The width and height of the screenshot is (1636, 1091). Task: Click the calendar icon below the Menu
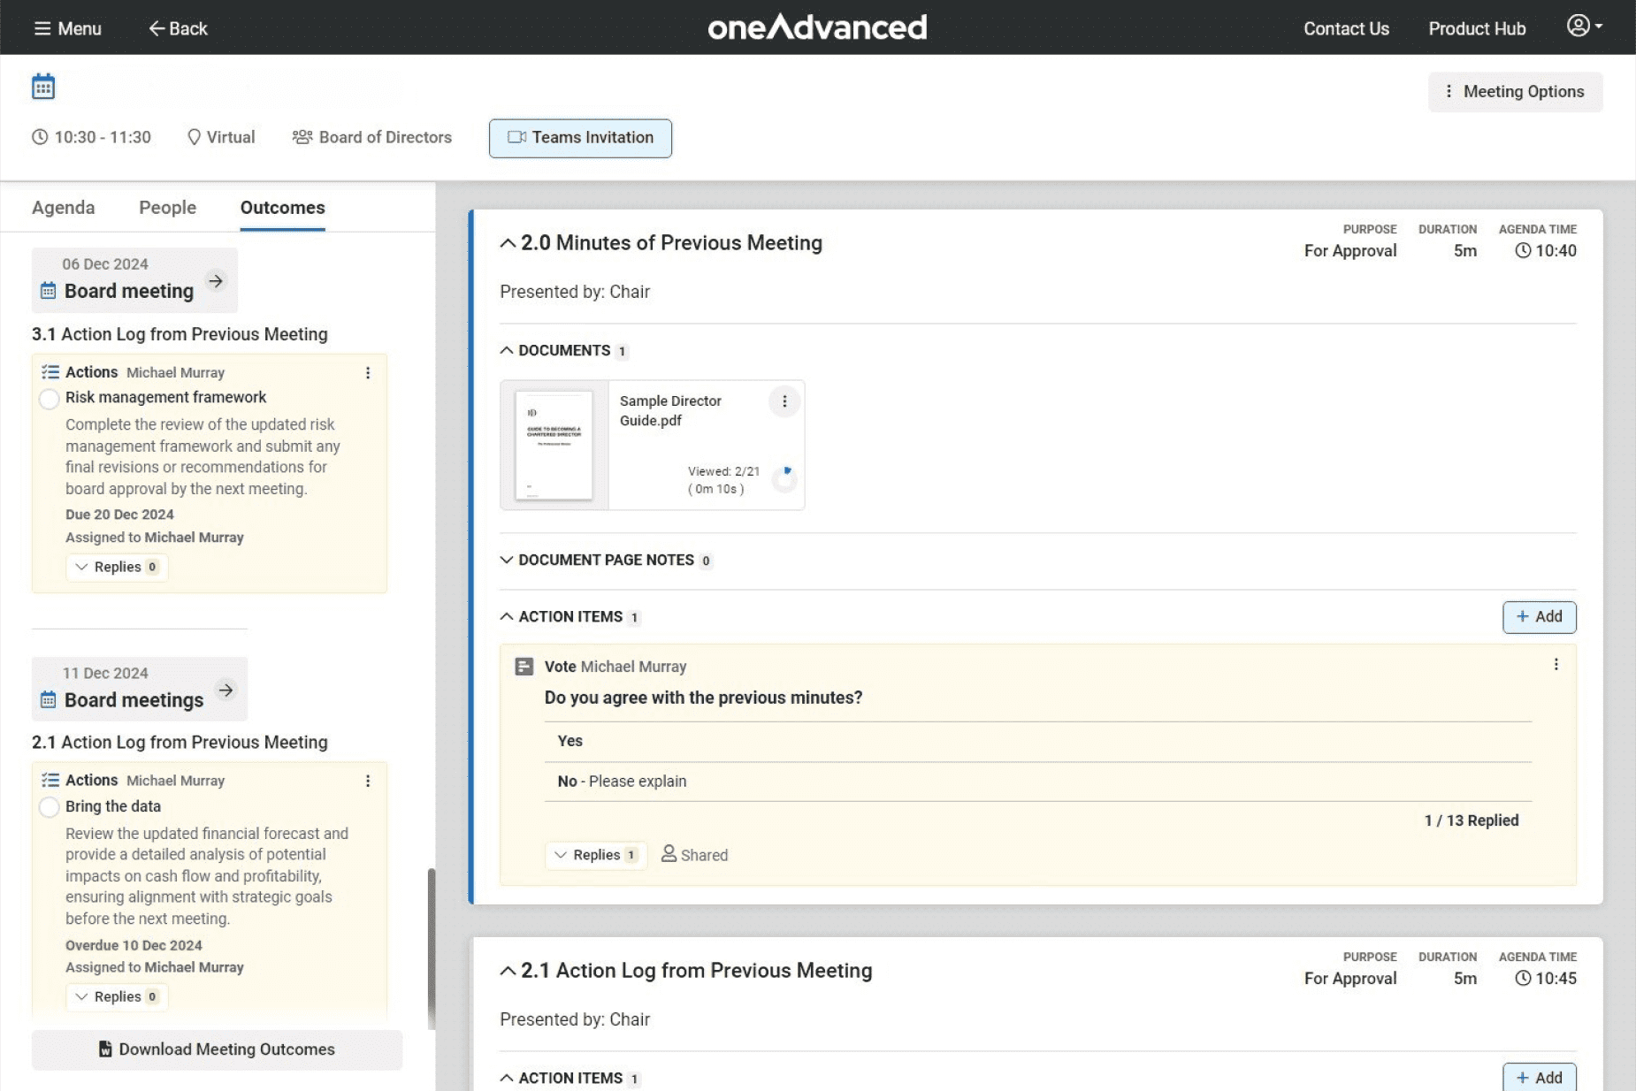[43, 87]
